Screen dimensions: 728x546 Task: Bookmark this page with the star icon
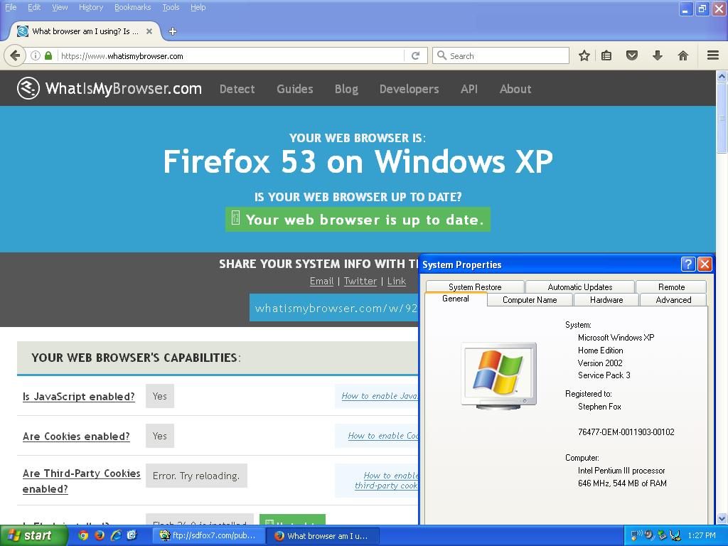point(584,55)
